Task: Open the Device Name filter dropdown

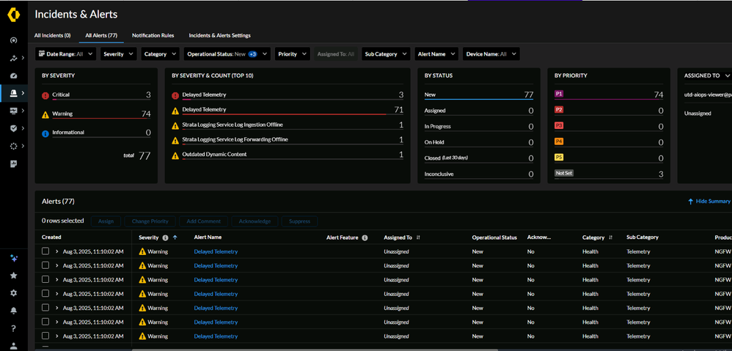Action: 491,54
